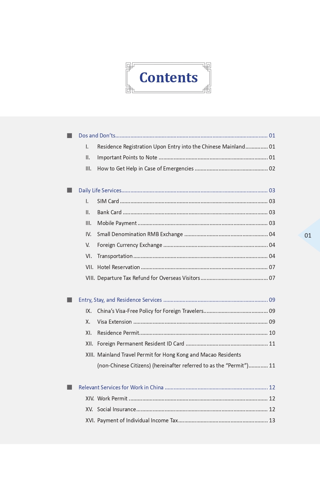Click the square bullet beside Relevant Services for Work in China

tap(69, 388)
